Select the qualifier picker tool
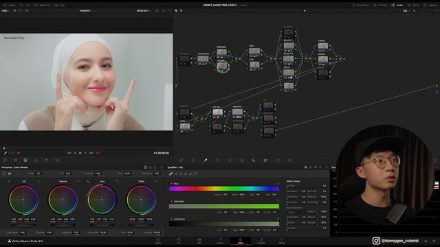The width and height of the screenshot is (440, 247). (x=170, y=174)
